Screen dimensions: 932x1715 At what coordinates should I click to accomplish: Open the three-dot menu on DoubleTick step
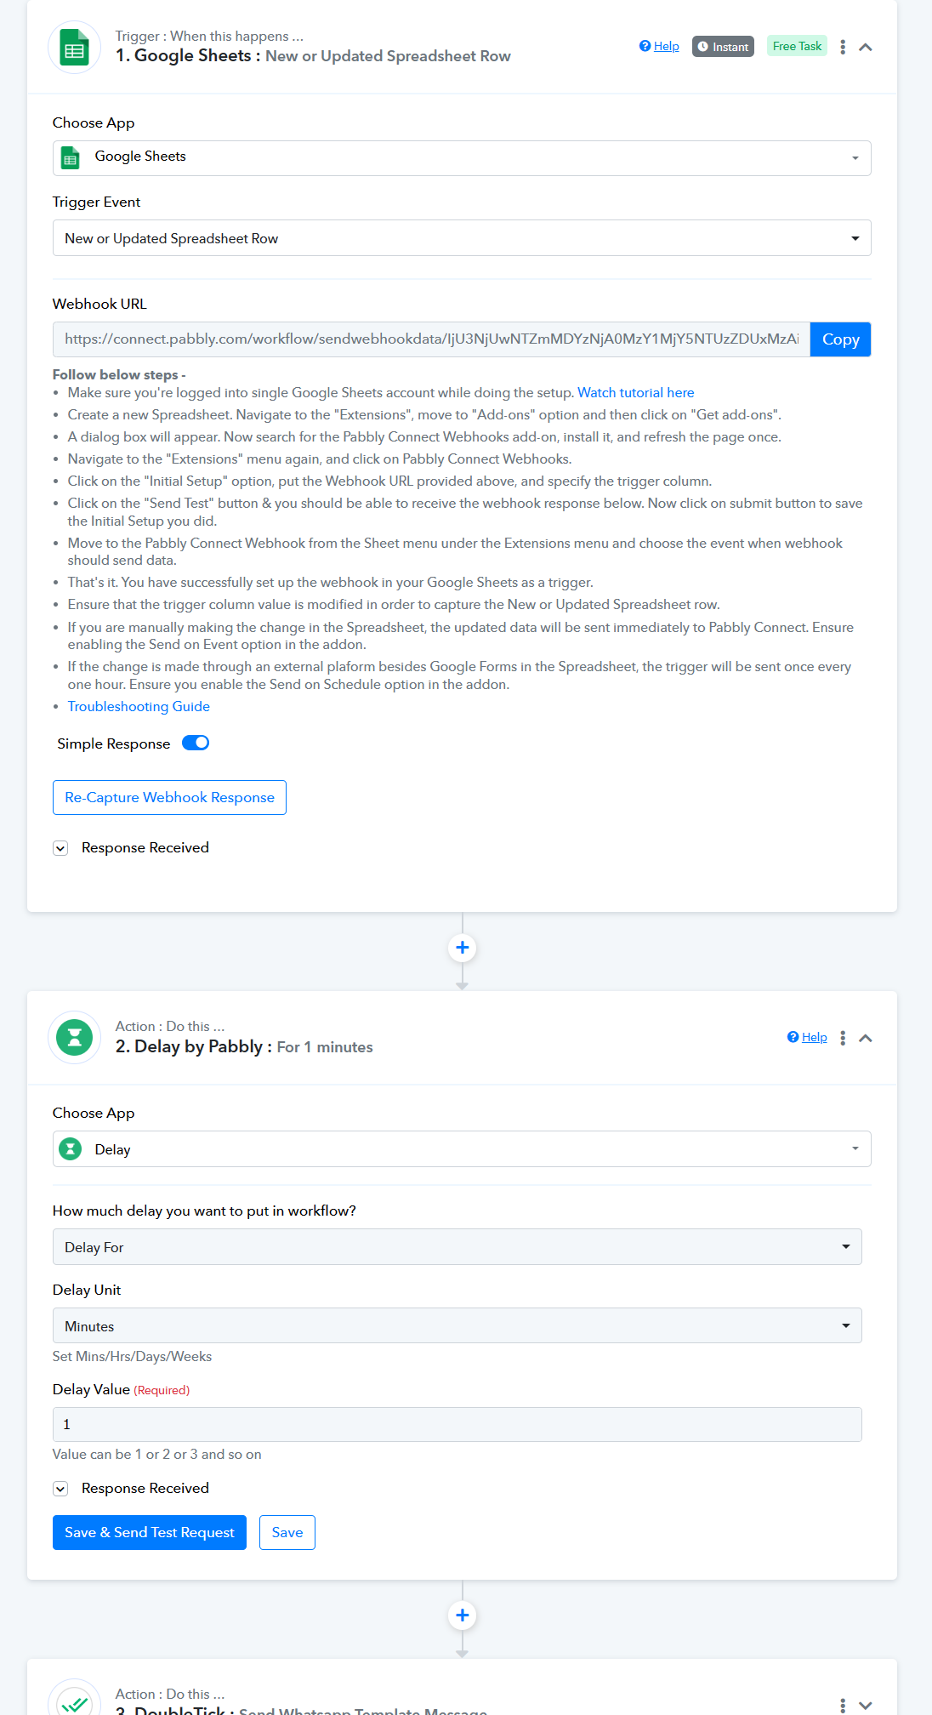843,1706
